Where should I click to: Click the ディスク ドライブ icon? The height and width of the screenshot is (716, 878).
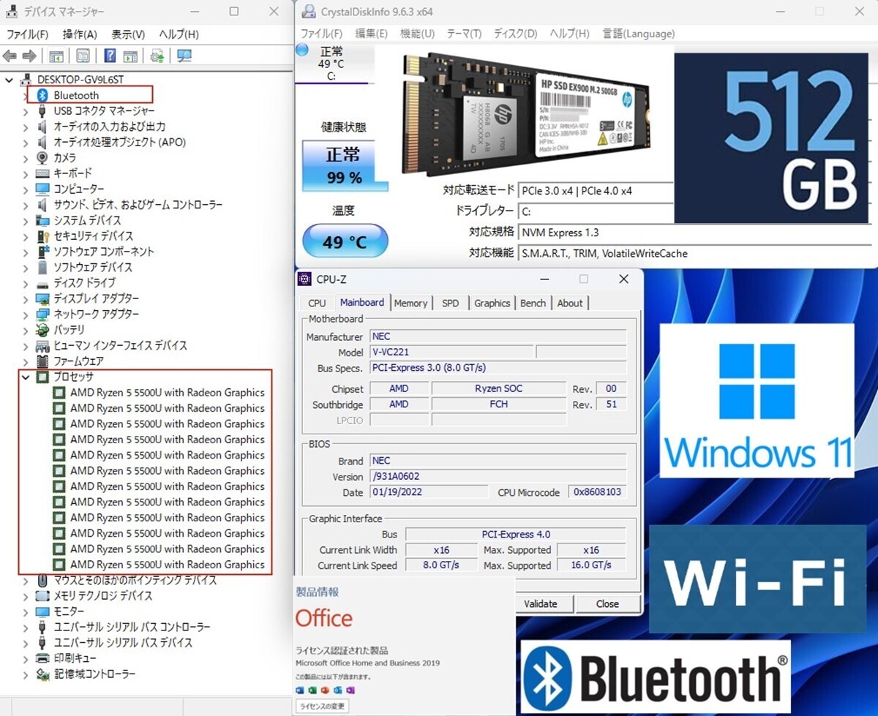(x=42, y=283)
